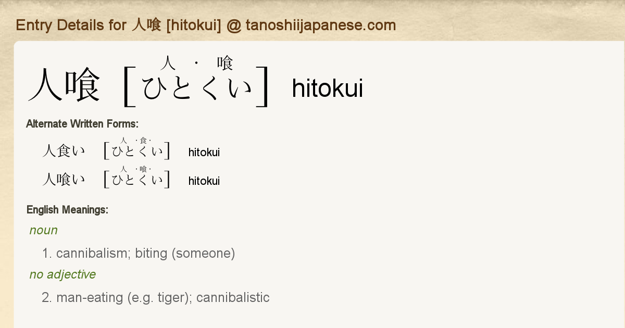Click the English Meanings heading
This screenshot has height=328, width=625.
pyautogui.click(x=67, y=210)
